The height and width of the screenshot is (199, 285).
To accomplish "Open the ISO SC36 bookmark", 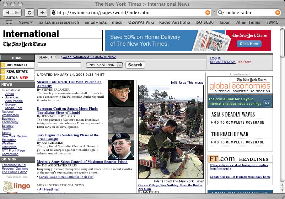I will [204, 22].
